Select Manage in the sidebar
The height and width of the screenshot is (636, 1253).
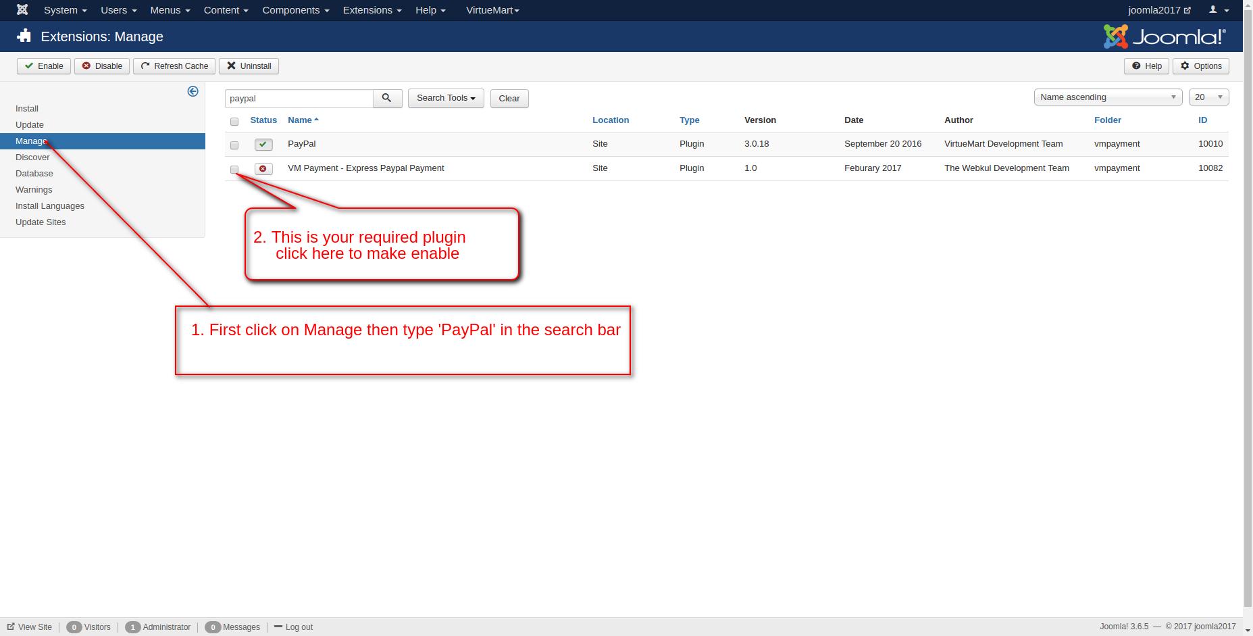103,141
